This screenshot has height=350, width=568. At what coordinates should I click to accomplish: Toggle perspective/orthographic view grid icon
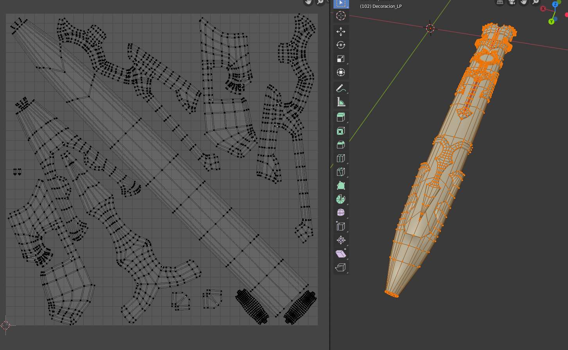(x=500, y=2)
